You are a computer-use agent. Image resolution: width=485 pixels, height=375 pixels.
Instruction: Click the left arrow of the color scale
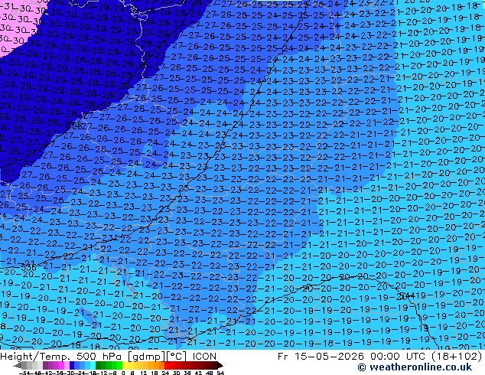(17, 365)
